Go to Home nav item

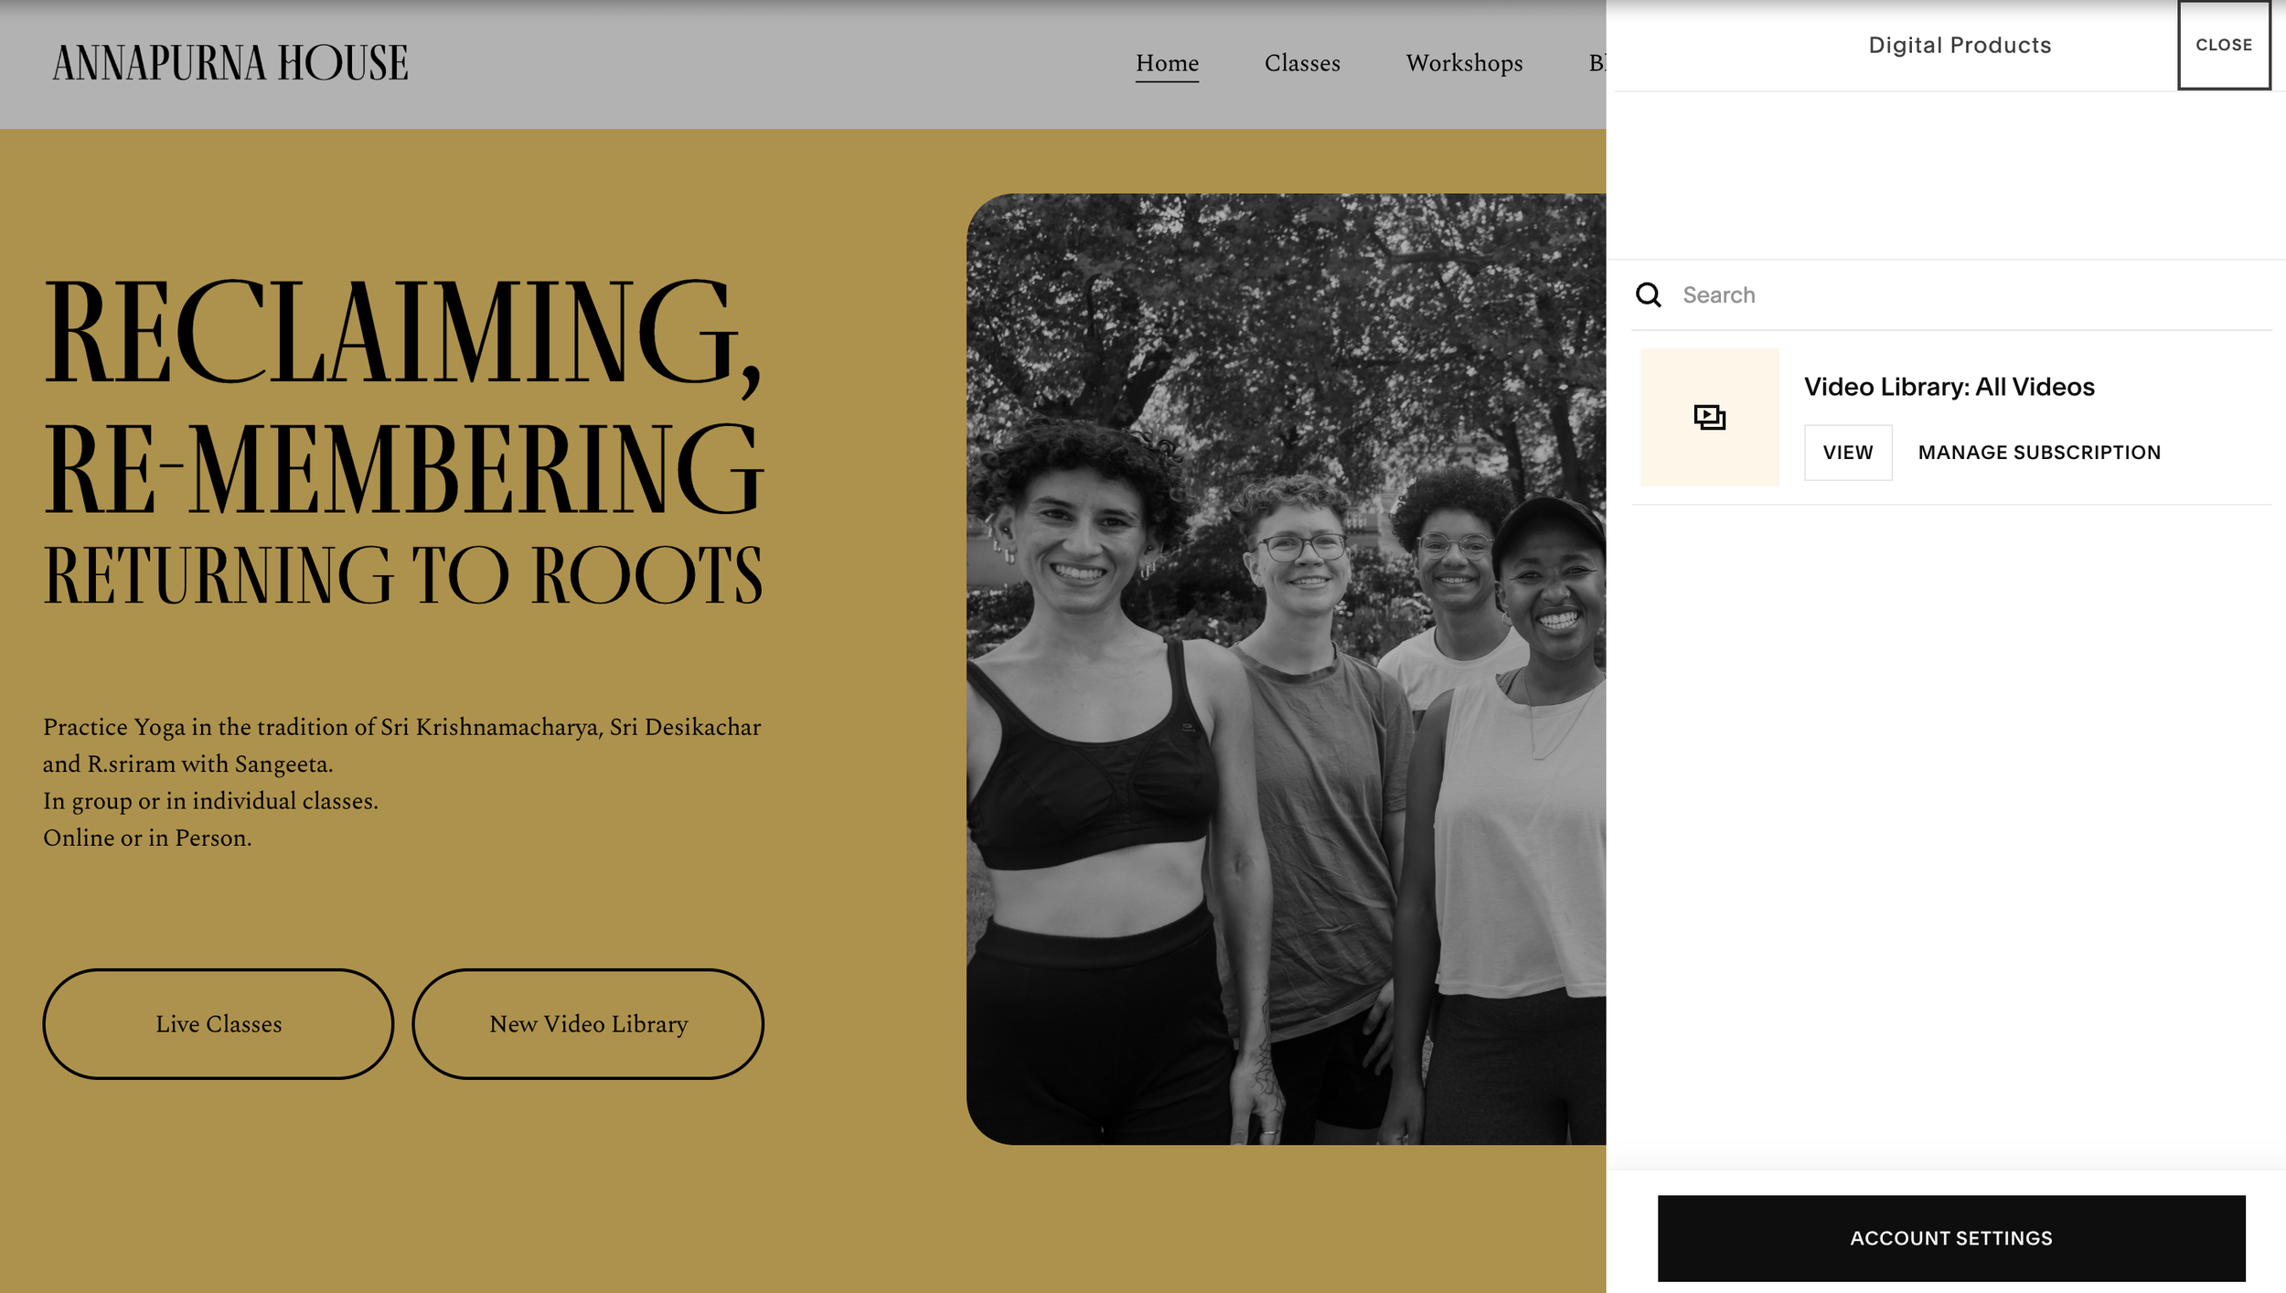[1167, 63]
